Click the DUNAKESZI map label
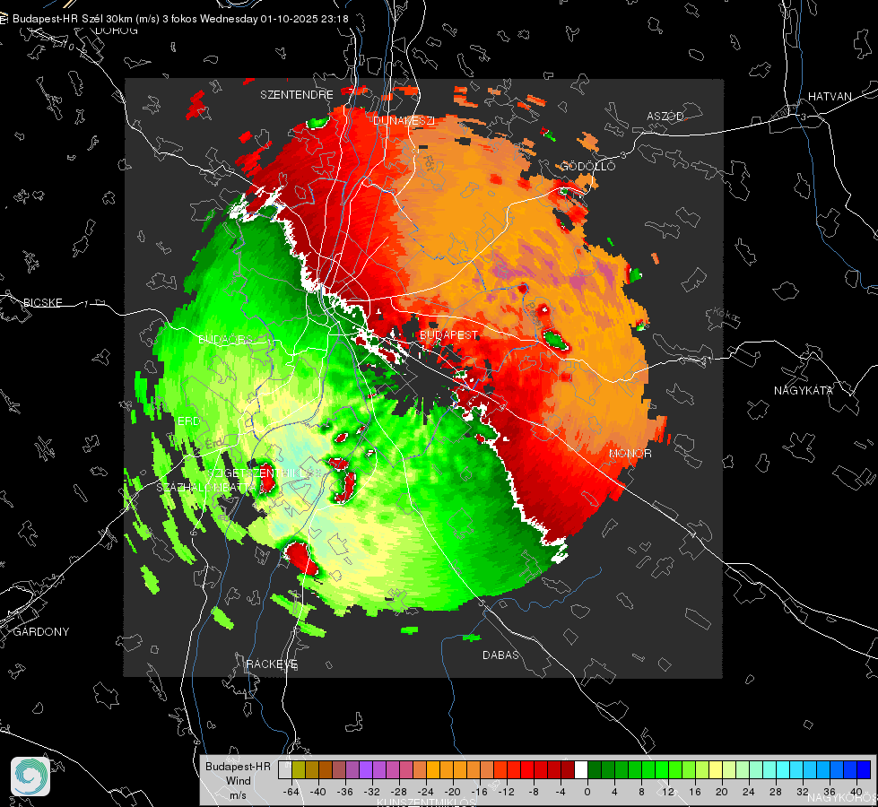This screenshot has width=878, height=807. [404, 120]
